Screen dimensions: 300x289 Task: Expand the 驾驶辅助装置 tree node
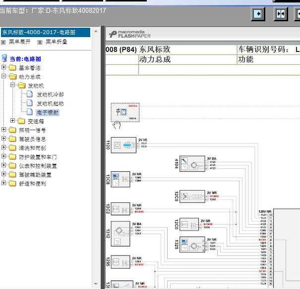pos(3,174)
